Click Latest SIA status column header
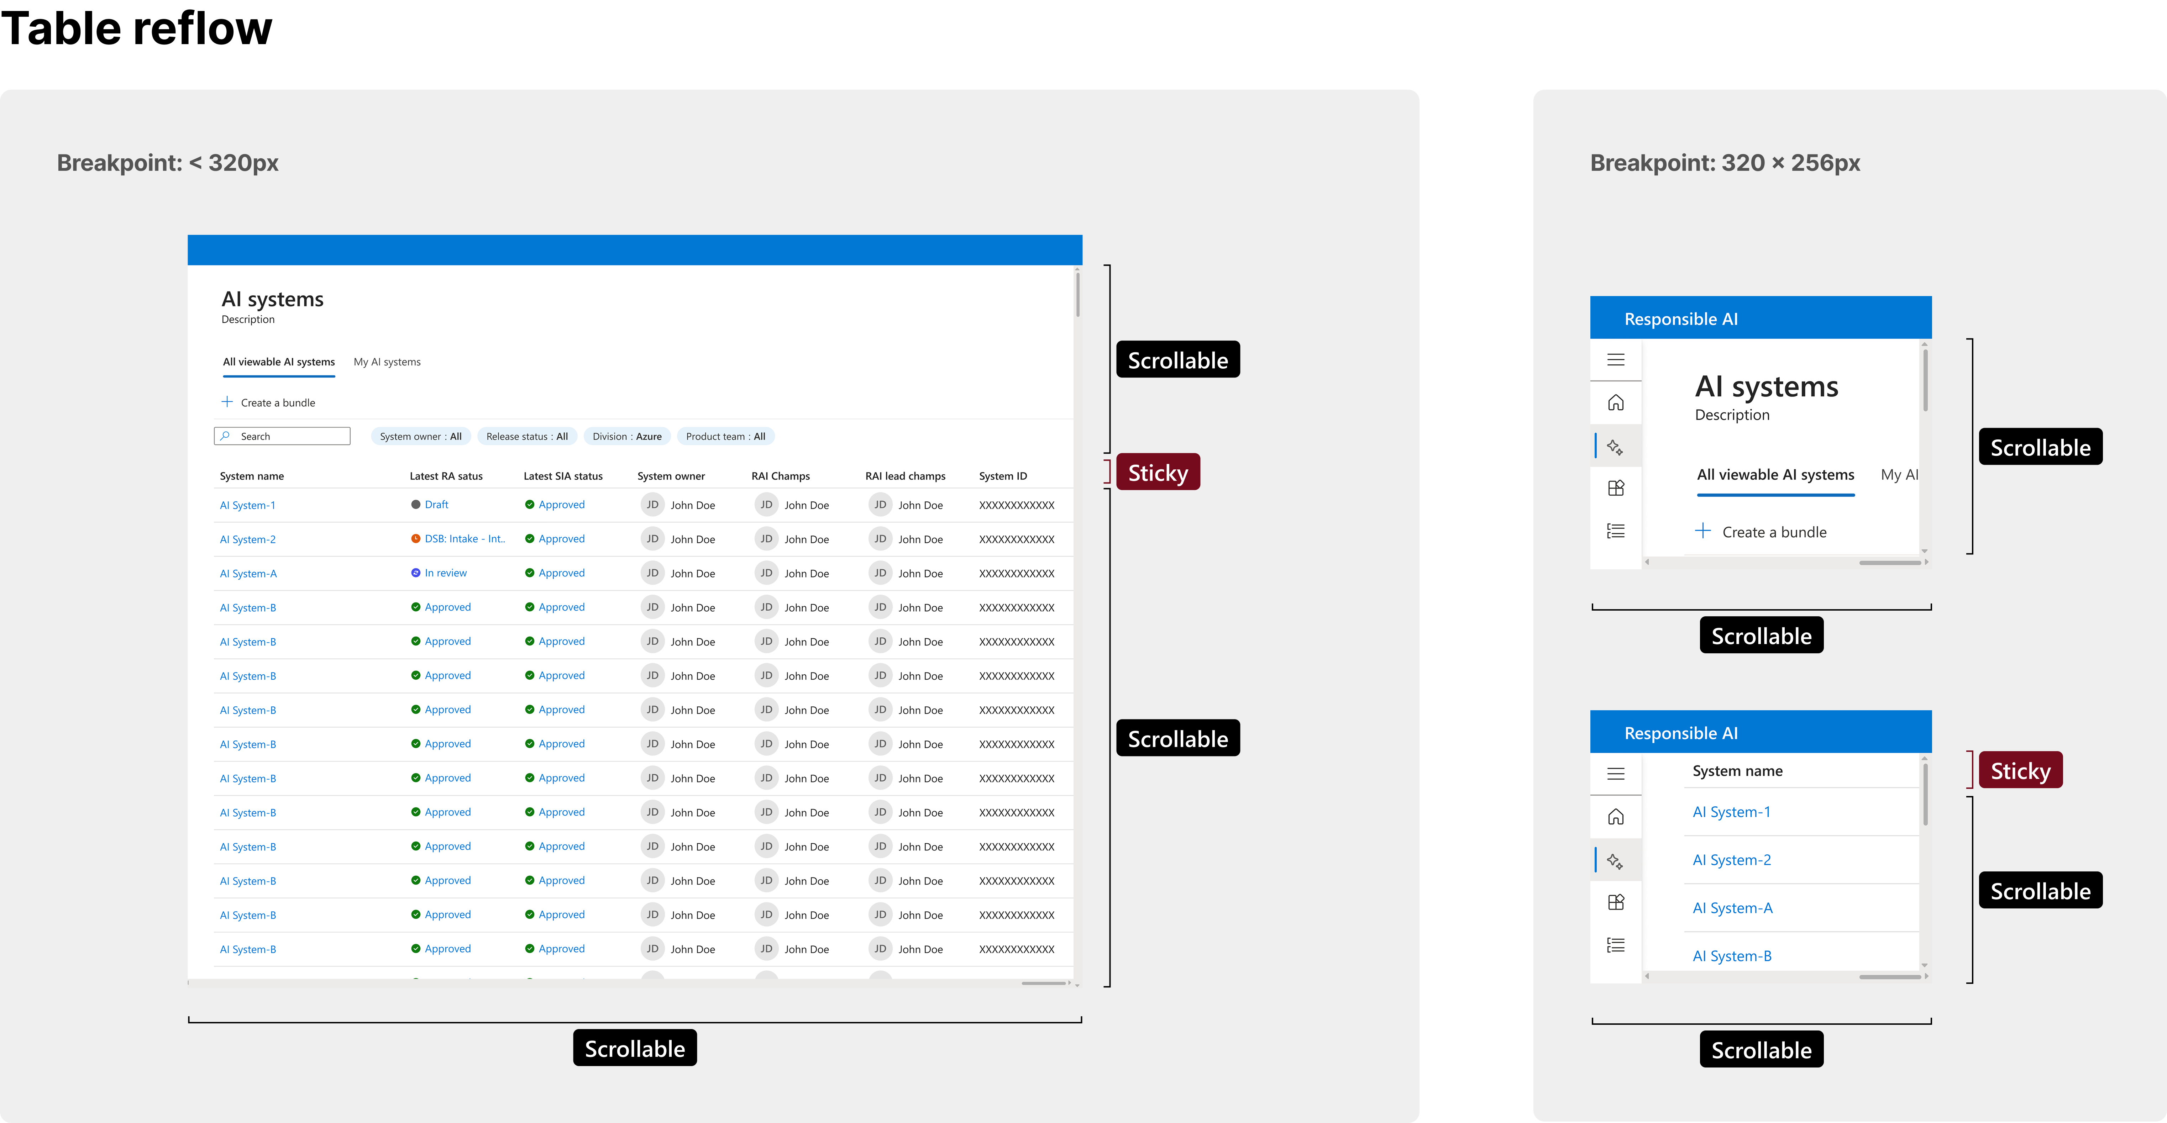The width and height of the screenshot is (2167, 1123). 563,476
